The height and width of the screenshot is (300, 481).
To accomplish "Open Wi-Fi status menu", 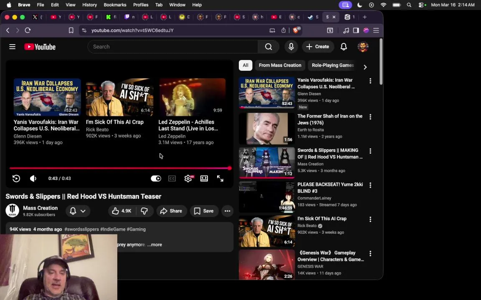I will coord(383,5).
